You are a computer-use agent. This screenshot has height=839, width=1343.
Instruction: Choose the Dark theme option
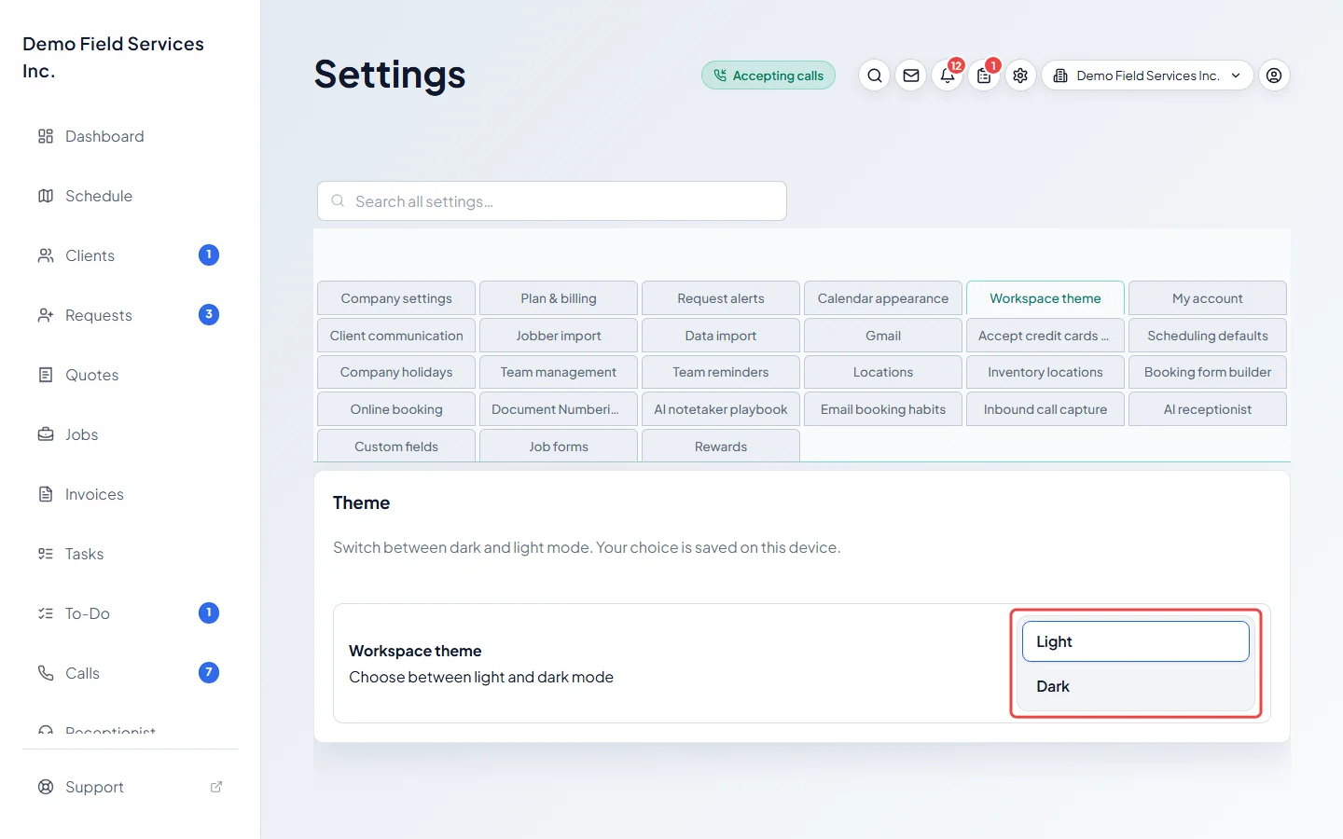1136,686
